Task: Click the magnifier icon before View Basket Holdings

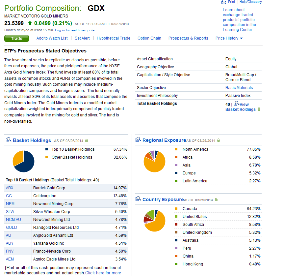Action: [236, 104]
